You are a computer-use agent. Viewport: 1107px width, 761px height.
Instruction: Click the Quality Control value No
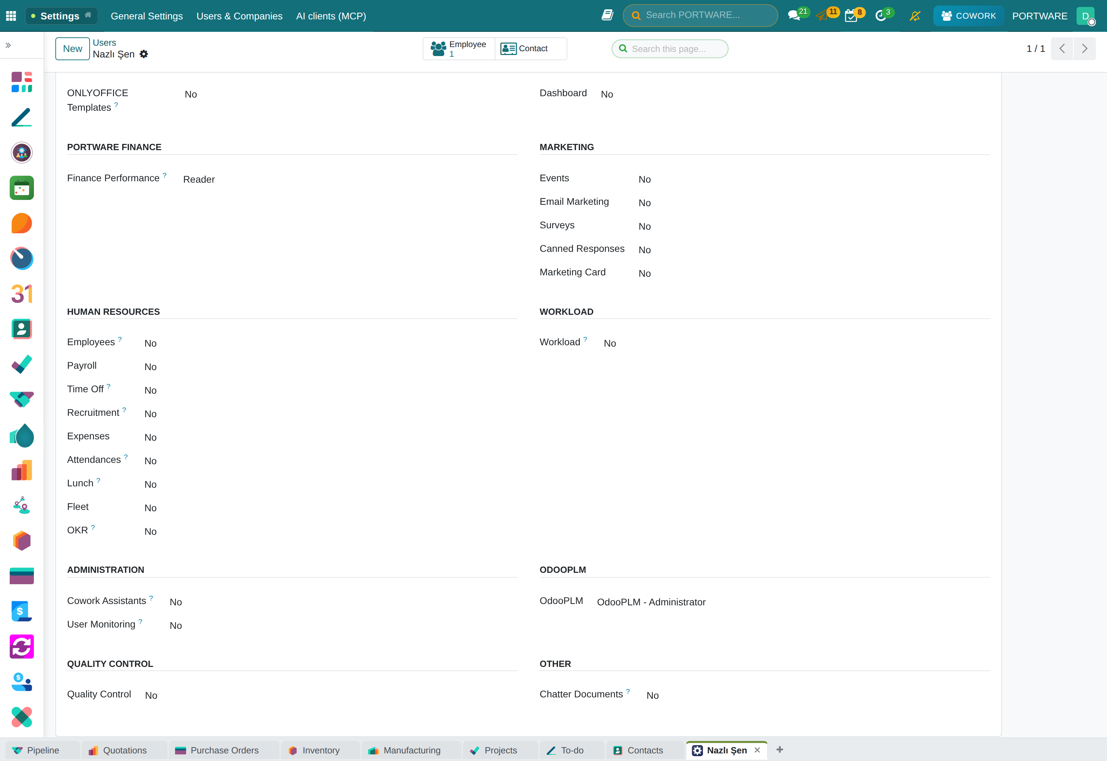click(x=150, y=695)
